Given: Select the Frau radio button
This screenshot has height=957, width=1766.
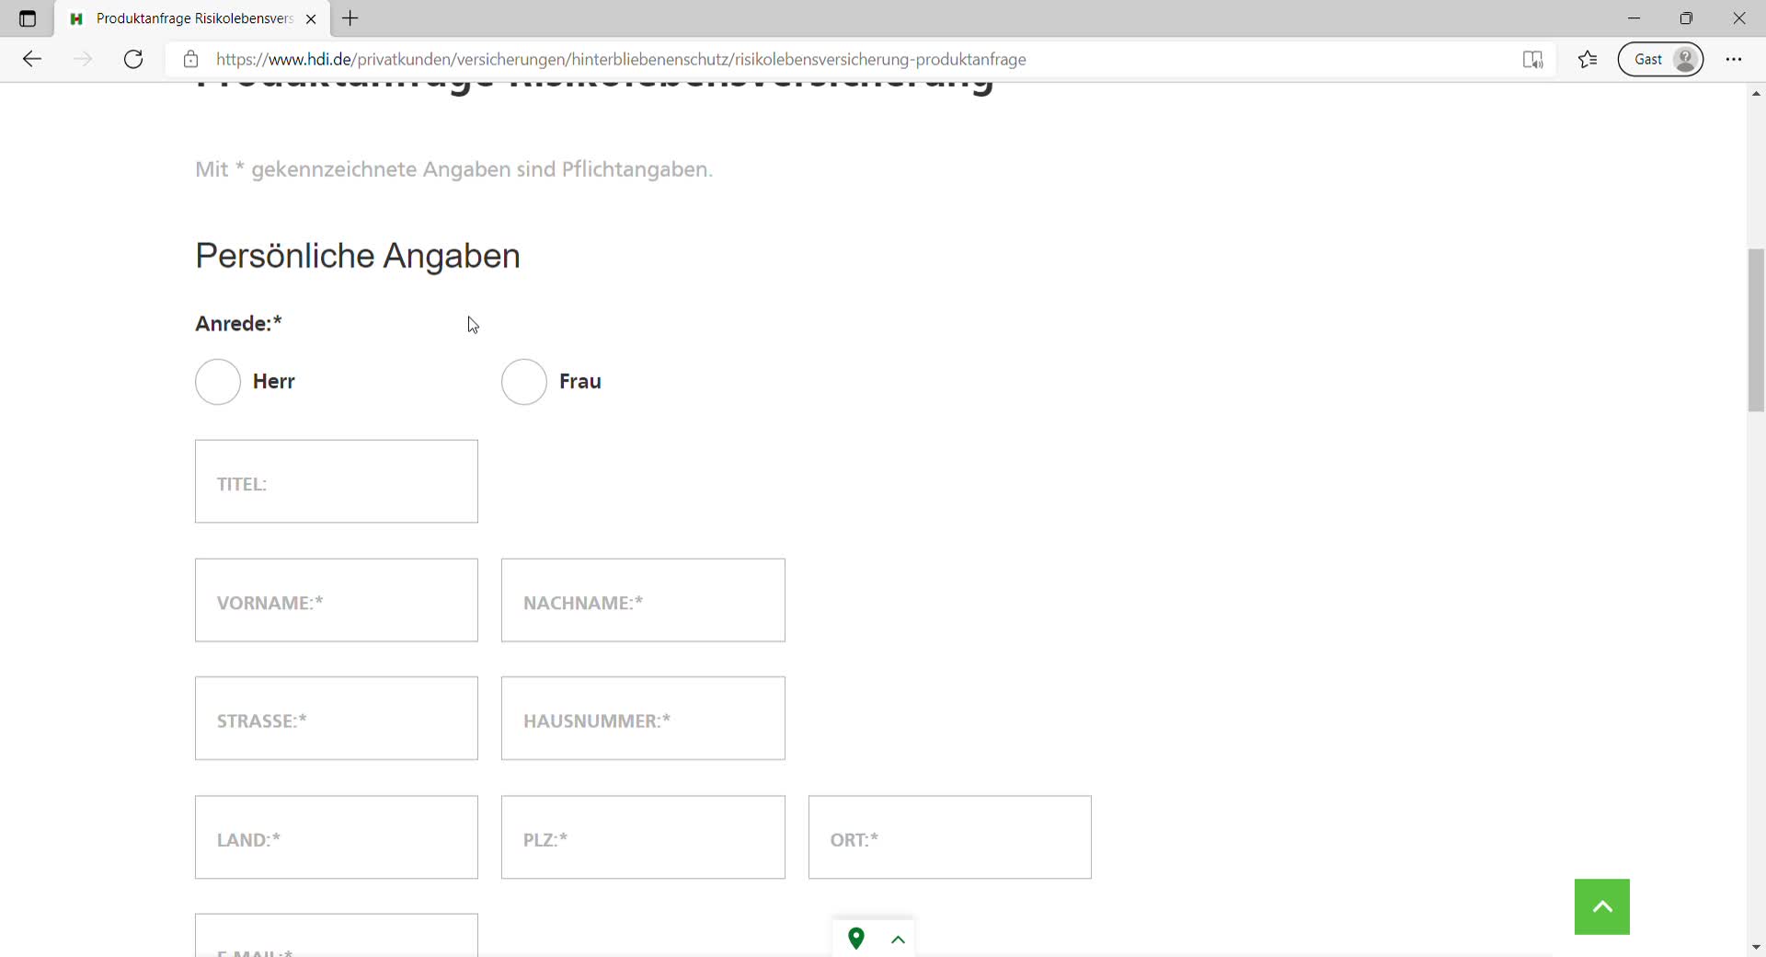Looking at the screenshot, I should point(524,382).
